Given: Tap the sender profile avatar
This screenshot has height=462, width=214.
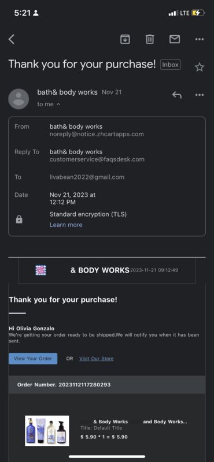Looking at the screenshot, I should (19, 99).
